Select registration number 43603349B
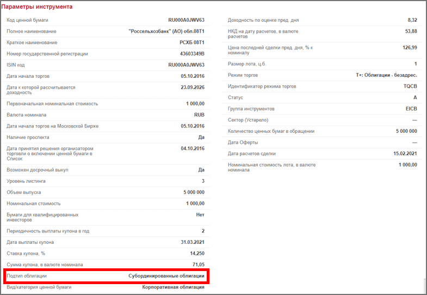Viewport: 427px width, 295px height. pos(192,54)
